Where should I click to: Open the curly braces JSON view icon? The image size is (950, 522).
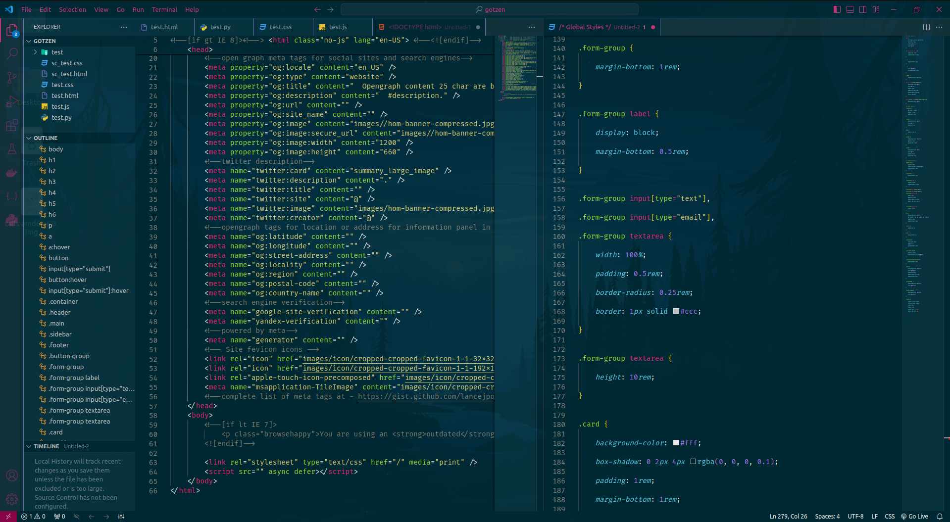[12, 196]
